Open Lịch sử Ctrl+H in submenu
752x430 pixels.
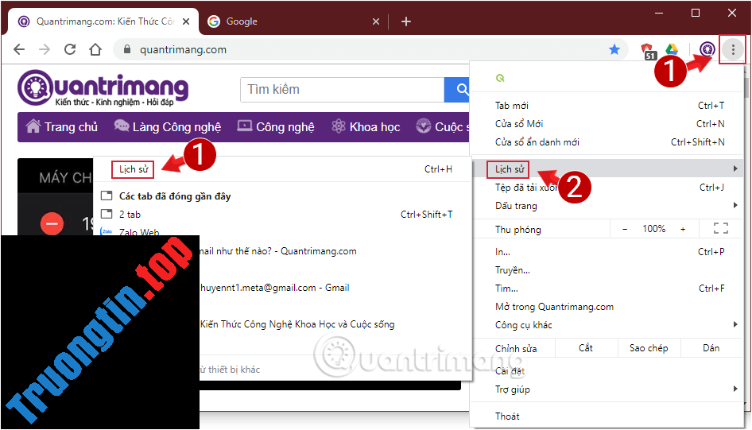pyautogui.click(x=282, y=169)
